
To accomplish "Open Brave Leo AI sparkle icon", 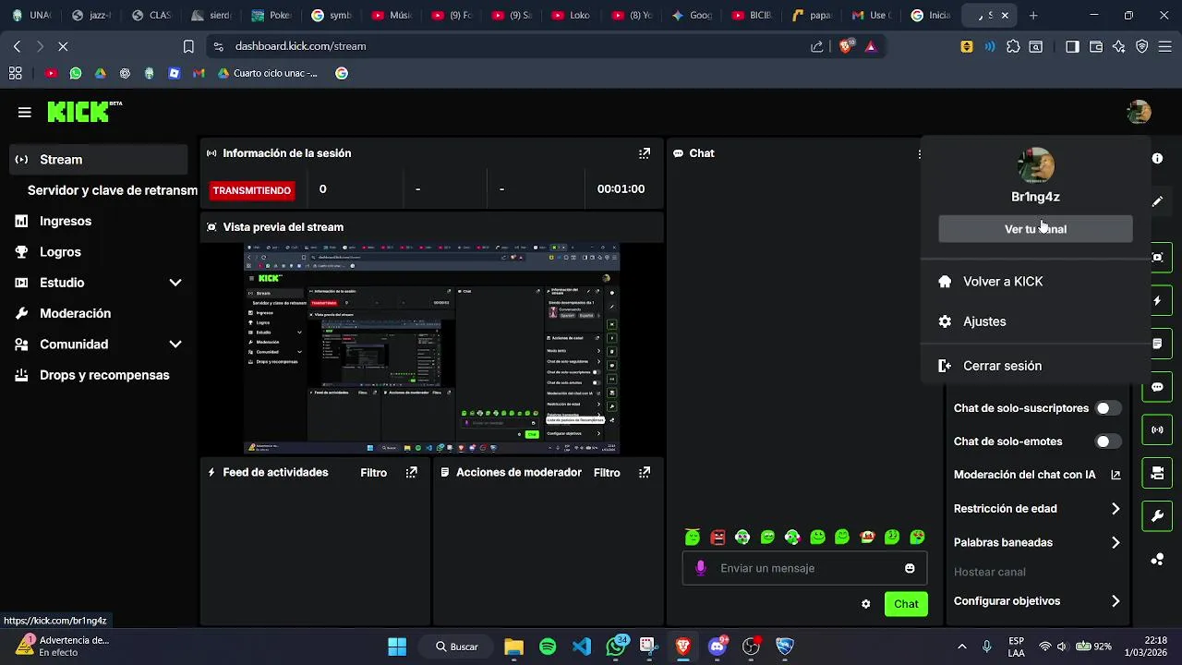I will (x=1118, y=46).
